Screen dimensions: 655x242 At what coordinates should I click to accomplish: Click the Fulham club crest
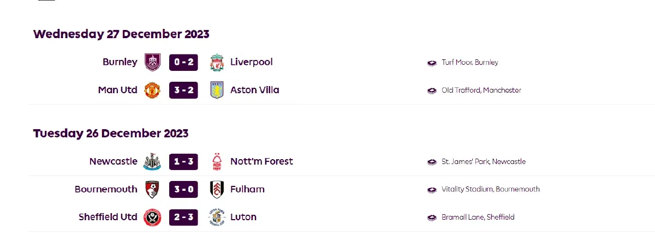click(x=217, y=189)
